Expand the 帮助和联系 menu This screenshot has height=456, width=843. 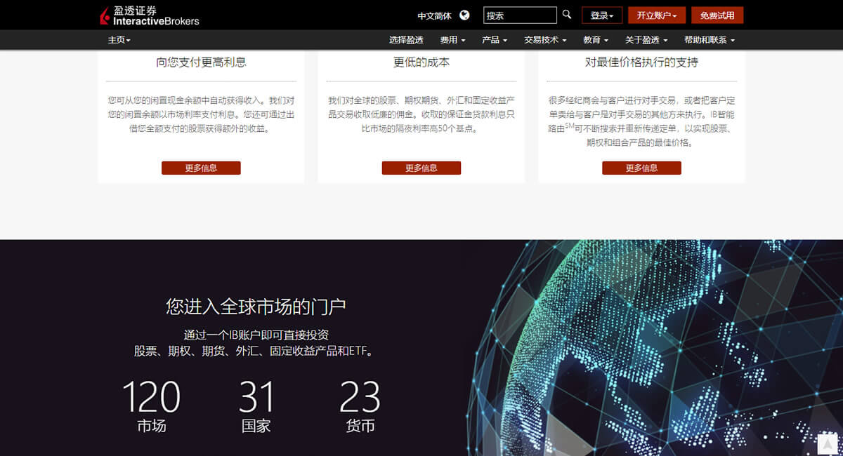709,40
